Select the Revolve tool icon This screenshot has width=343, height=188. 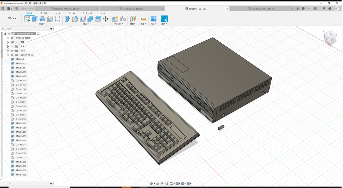click(43, 19)
